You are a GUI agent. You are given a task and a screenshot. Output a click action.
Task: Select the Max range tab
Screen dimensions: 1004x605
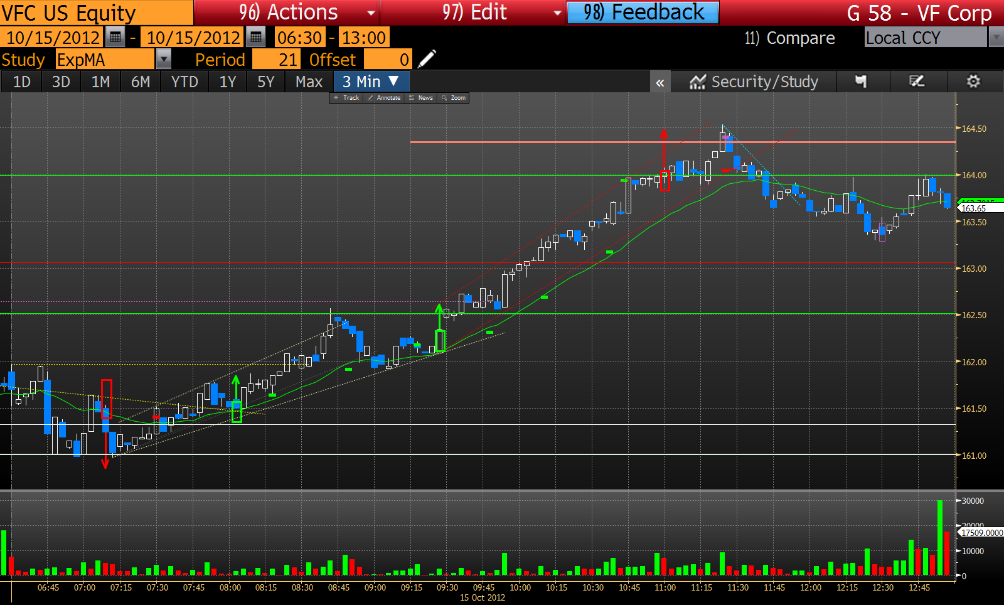coord(309,82)
